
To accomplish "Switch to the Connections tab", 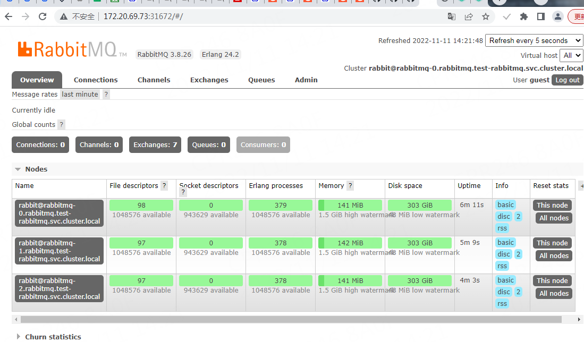I will click(x=96, y=80).
